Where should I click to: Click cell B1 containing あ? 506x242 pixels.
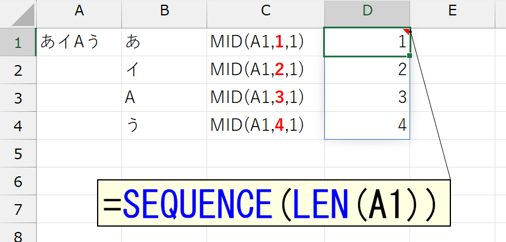[x=165, y=42]
